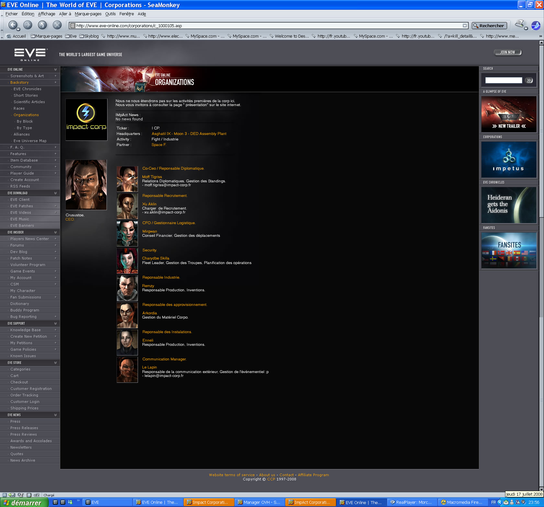Open the Fansites flags banner

[x=509, y=250]
